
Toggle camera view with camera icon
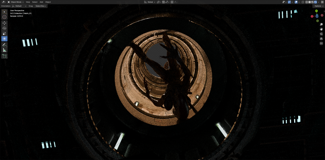[x=321, y=34]
